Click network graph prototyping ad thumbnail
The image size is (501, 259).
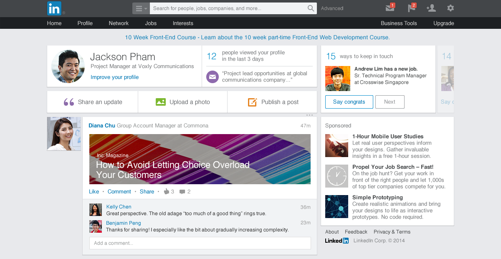click(x=337, y=206)
